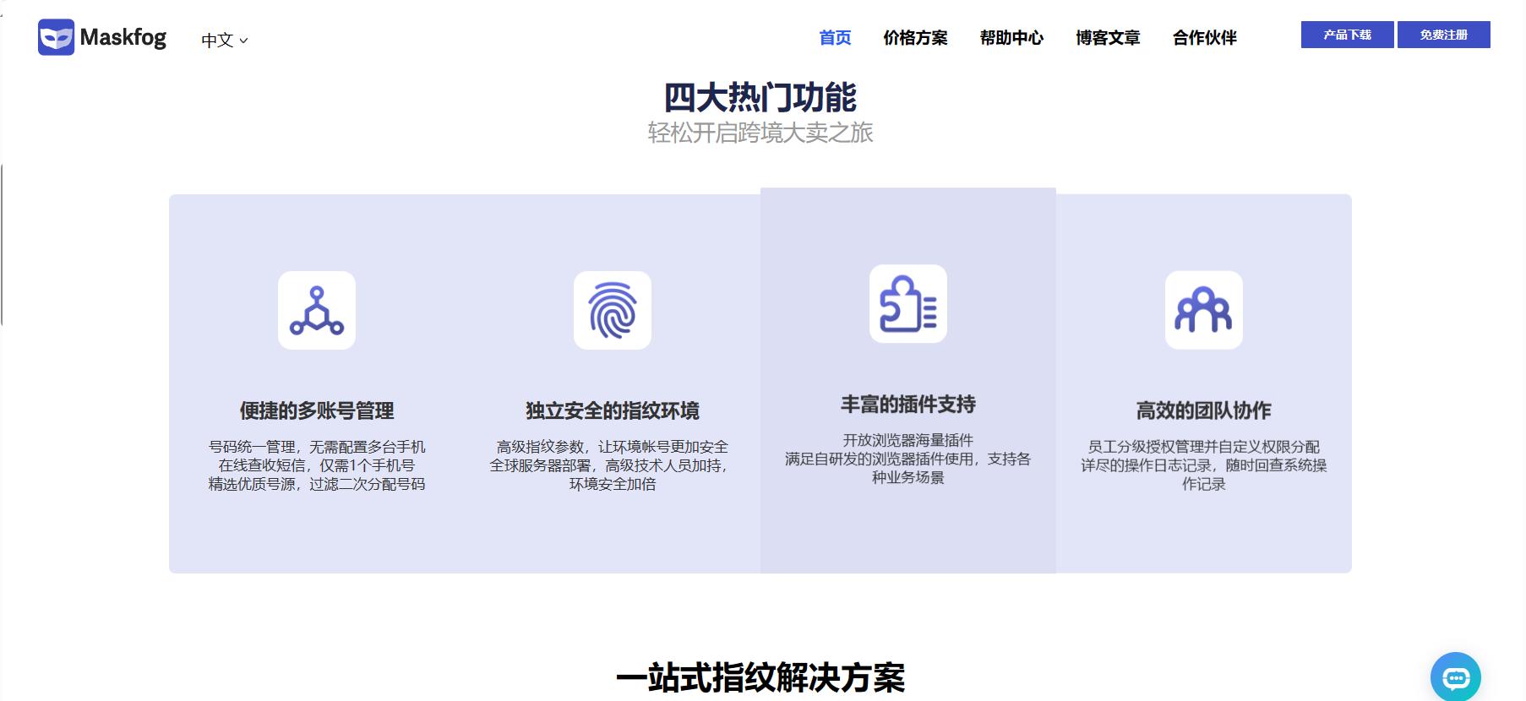This screenshot has height=701, width=1526.
Task: Click the multi-account network node icon
Action: pyautogui.click(x=317, y=310)
